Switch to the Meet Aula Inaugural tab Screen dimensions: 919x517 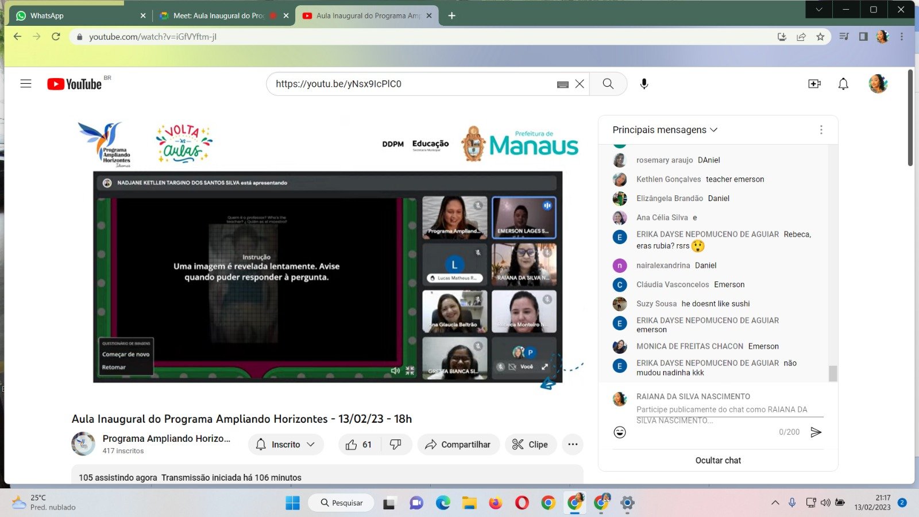point(218,16)
